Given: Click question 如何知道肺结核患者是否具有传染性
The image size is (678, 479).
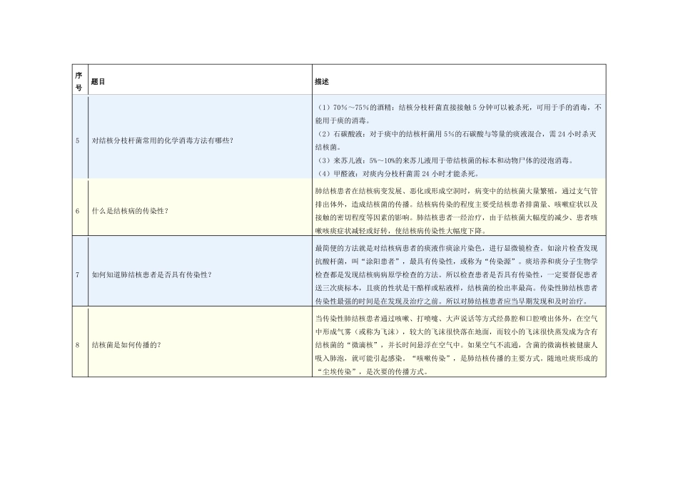Looking at the screenshot, I should click(x=152, y=274).
